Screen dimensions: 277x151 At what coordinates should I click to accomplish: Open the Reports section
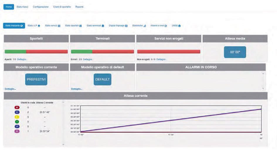click(79, 7)
